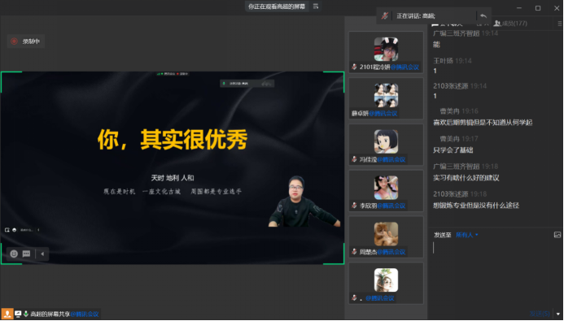Viewport: 564px width, 321px height.
Task: Click the red recording indicator 录制中
Action: [25, 41]
